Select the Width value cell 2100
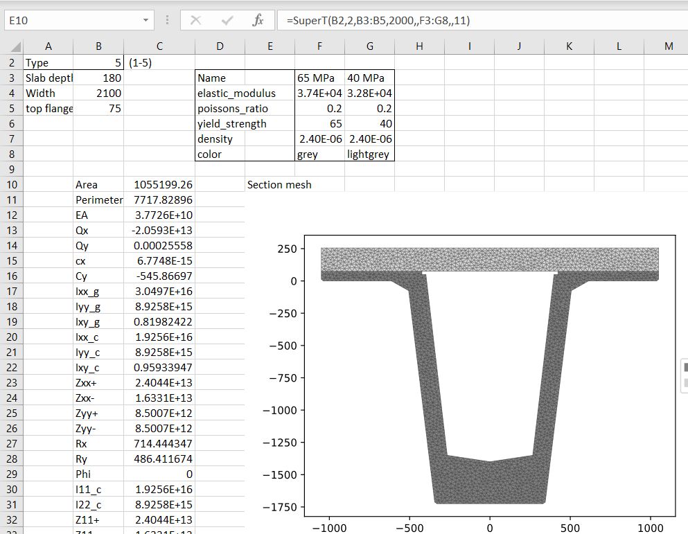The image size is (688, 534). (97, 93)
